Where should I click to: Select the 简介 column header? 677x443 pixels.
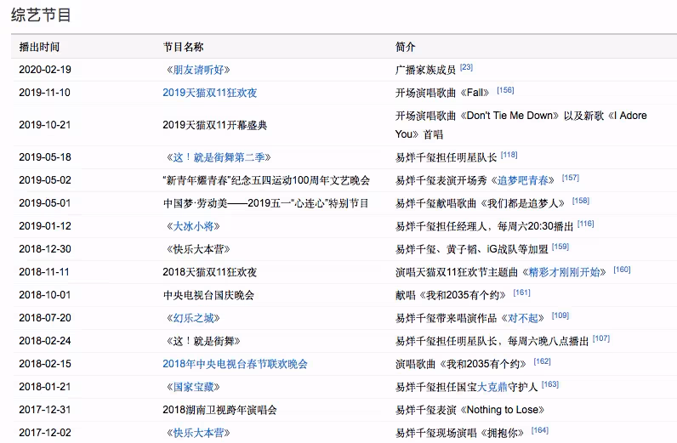[x=405, y=47]
